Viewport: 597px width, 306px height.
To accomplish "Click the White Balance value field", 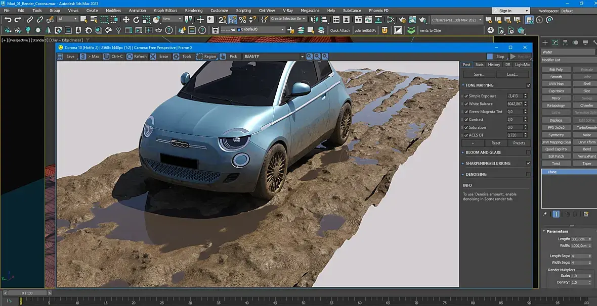I will pos(515,104).
